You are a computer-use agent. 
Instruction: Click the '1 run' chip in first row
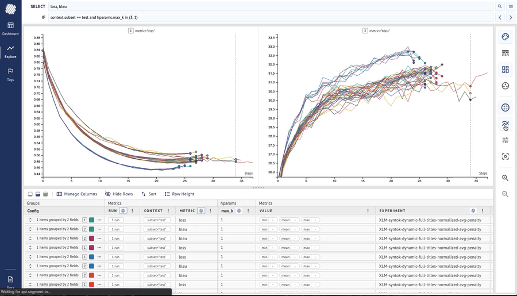pos(115,220)
